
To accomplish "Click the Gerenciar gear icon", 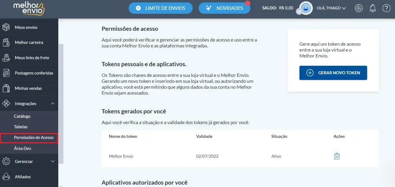I will coord(6,161).
